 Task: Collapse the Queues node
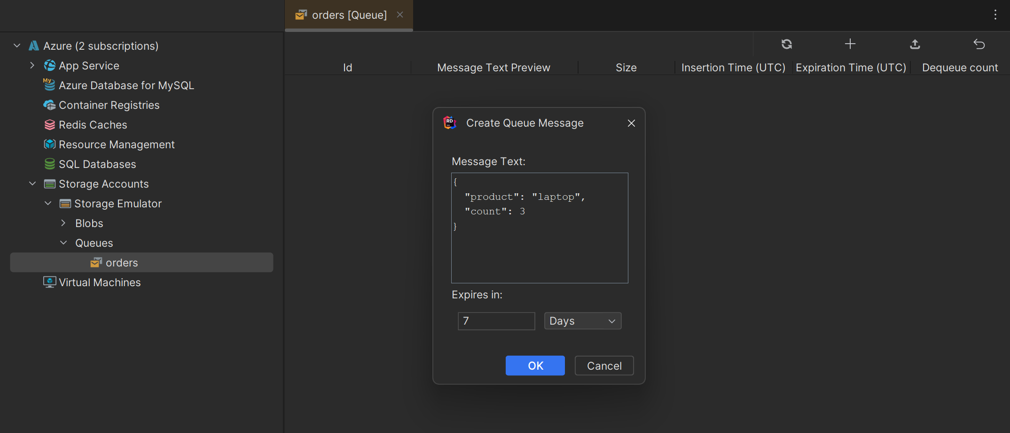(64, 243)
